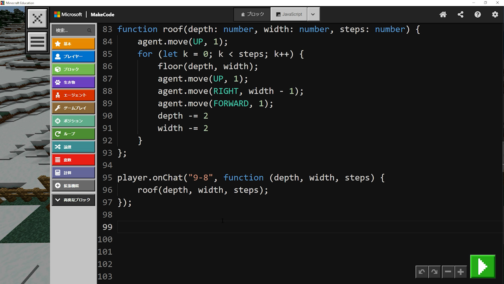Switch to the JavaScript editor tab
This screenshot has height=284, width=504.
coord(289,14)
